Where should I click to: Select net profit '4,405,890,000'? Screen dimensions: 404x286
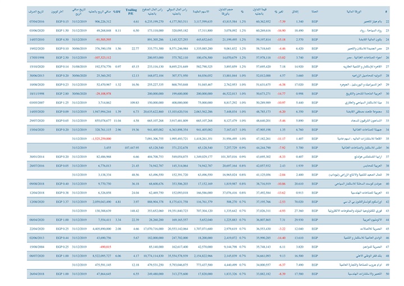pyautogui.click(x=102, y=229)
